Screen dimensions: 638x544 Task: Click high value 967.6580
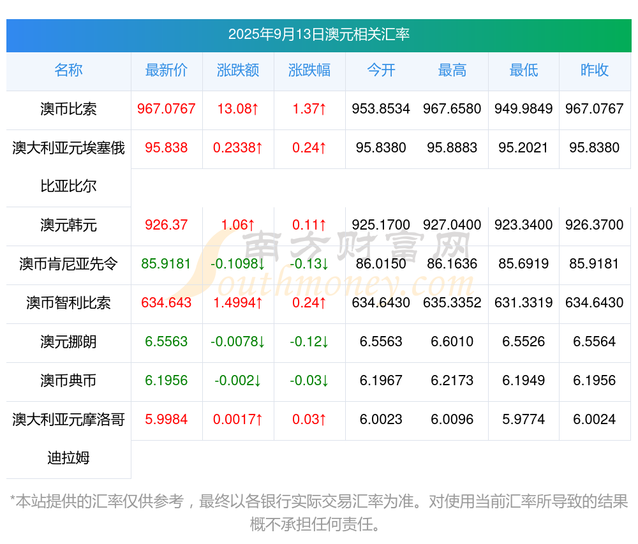coord(452,109)
